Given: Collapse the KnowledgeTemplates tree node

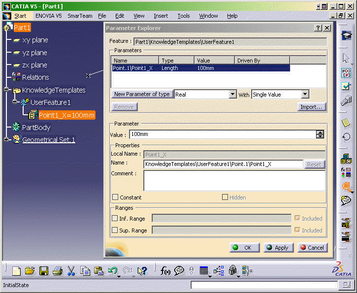Looking at the screenshot, I should pyautogui.click(x=6, y=90).
